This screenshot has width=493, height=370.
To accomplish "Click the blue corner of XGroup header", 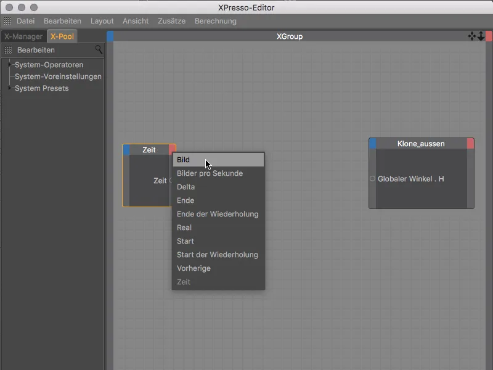I will click(x=110, y=36).
